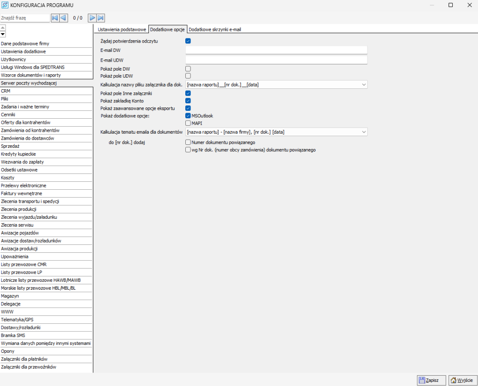
Task: Jump to the first search result arrow
Action: click(x=55, y=18)
